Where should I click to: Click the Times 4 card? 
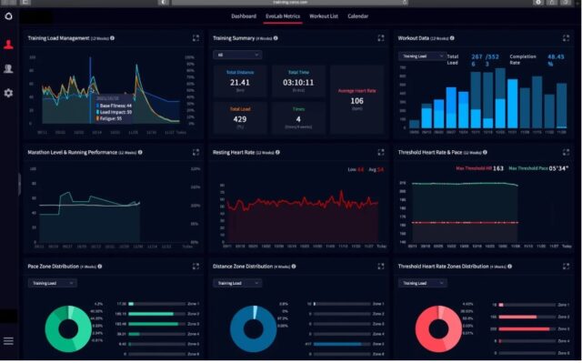tap(298, 118)
